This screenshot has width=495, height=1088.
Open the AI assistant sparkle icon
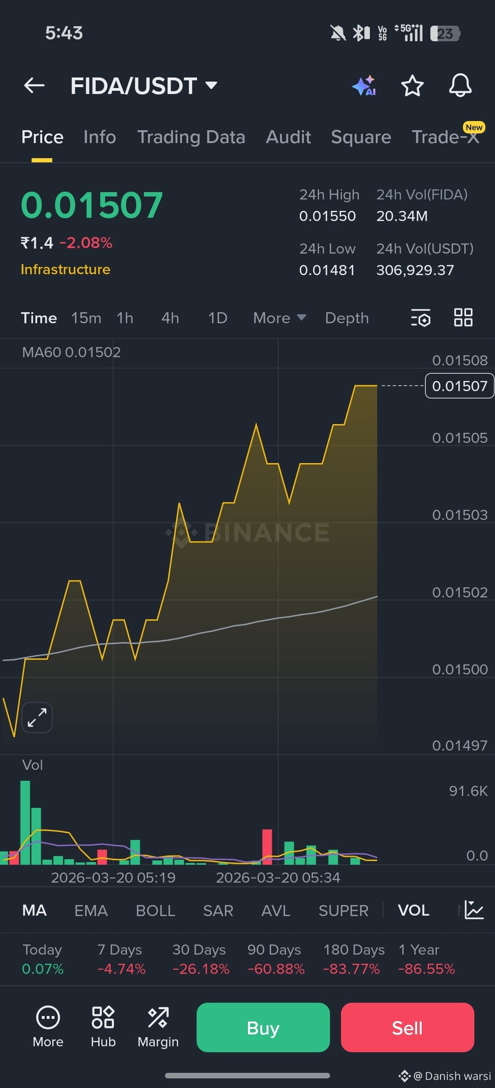(364, 86)
